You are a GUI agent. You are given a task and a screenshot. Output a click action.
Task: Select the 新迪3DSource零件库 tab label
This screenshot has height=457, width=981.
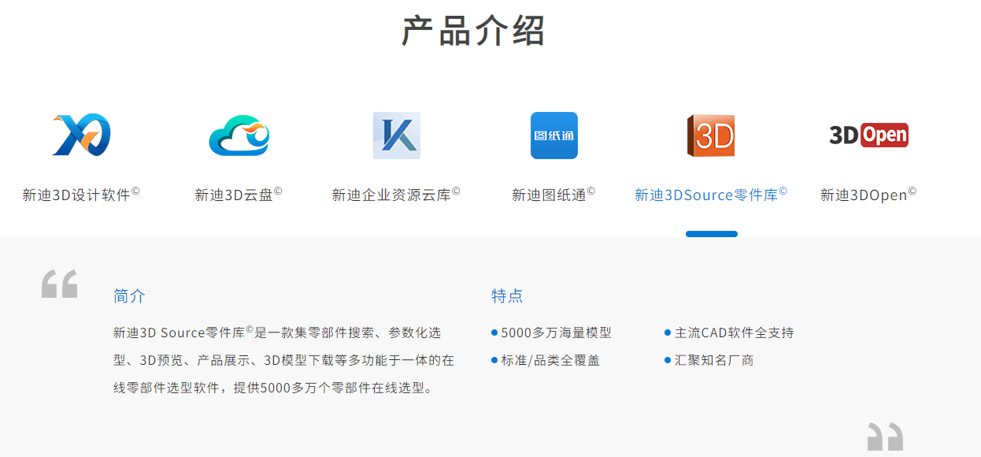(x=711, y=194)
